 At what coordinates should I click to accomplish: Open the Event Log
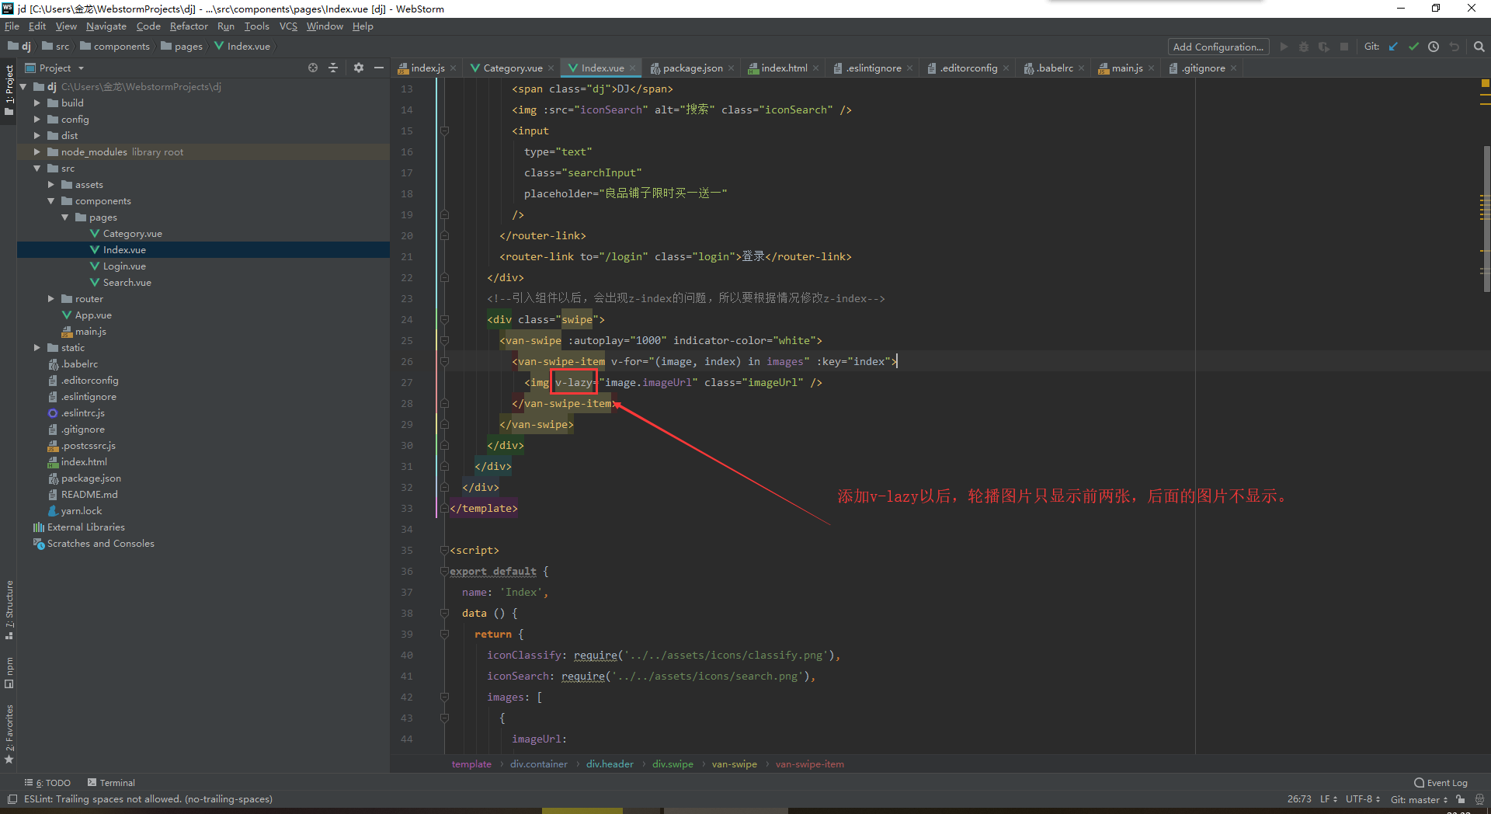click(x=1441, y=783)
